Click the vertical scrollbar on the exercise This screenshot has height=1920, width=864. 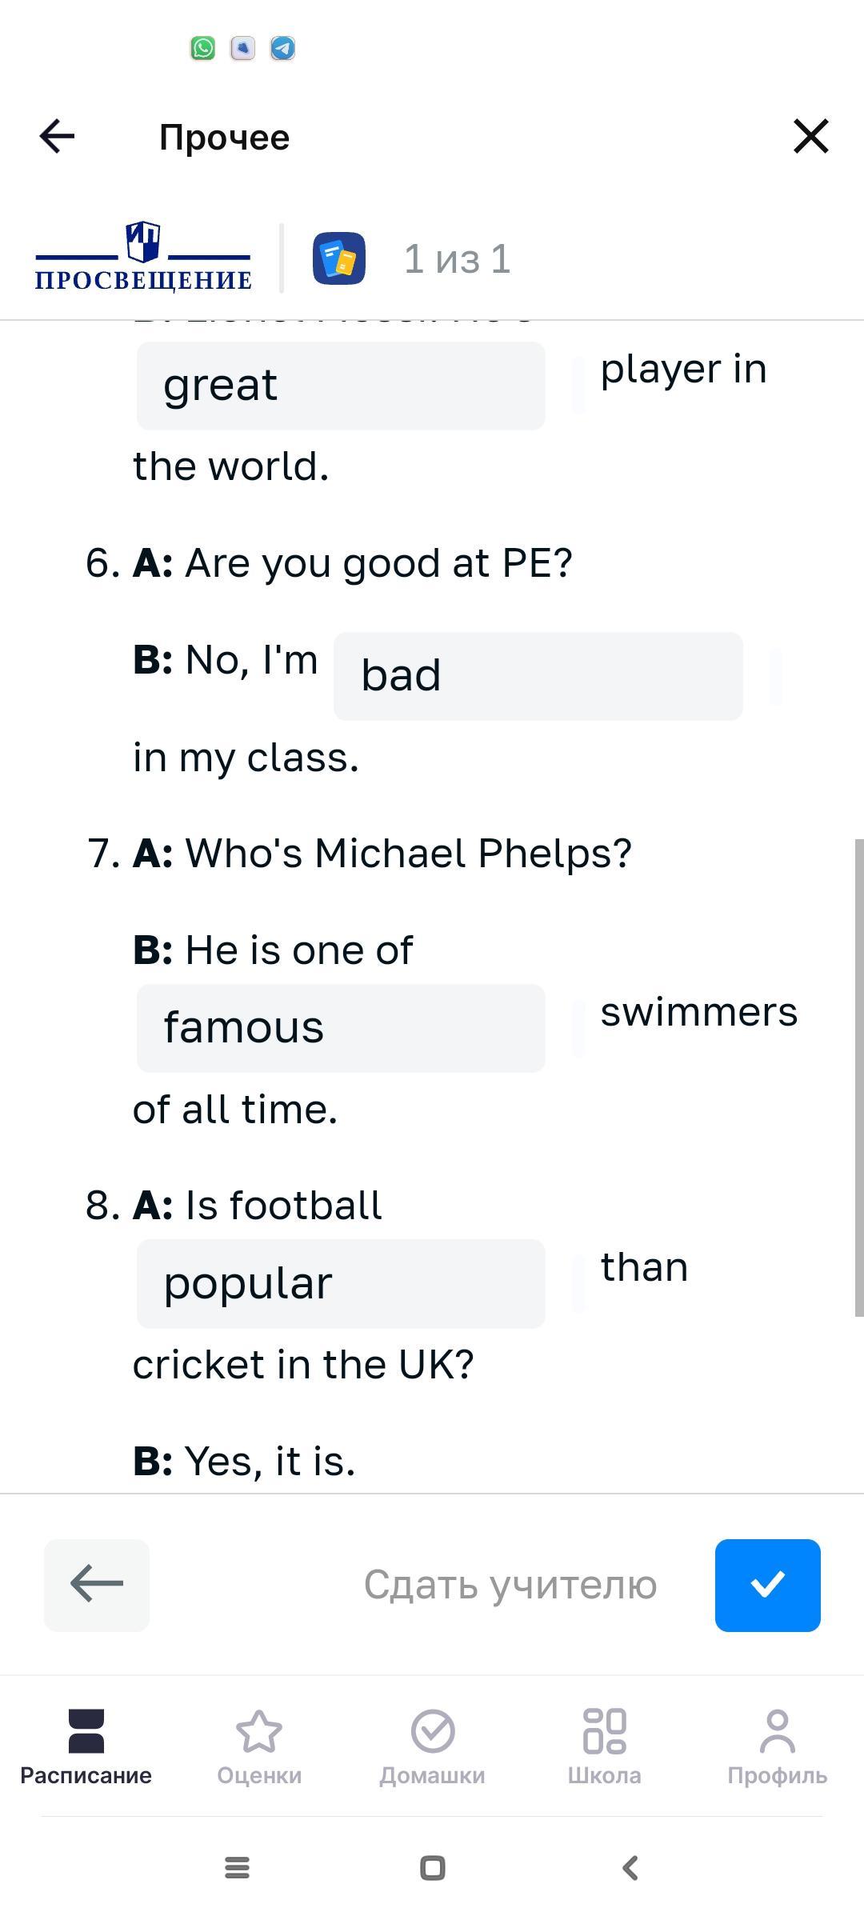[859, 1078]
